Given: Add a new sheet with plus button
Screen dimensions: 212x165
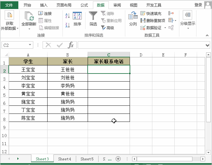Looking at the screenshot, I should coord(118,159).
